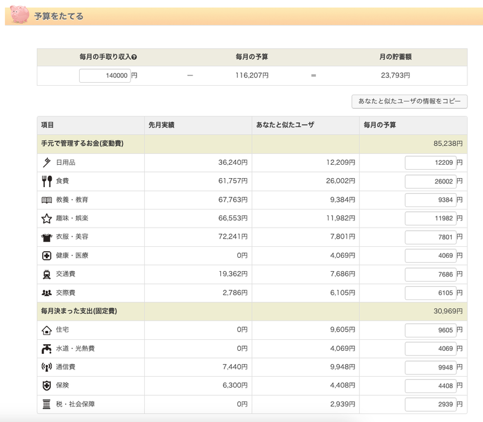
Task: Click the 通信費 antenna icon
Action: [46, 367]
